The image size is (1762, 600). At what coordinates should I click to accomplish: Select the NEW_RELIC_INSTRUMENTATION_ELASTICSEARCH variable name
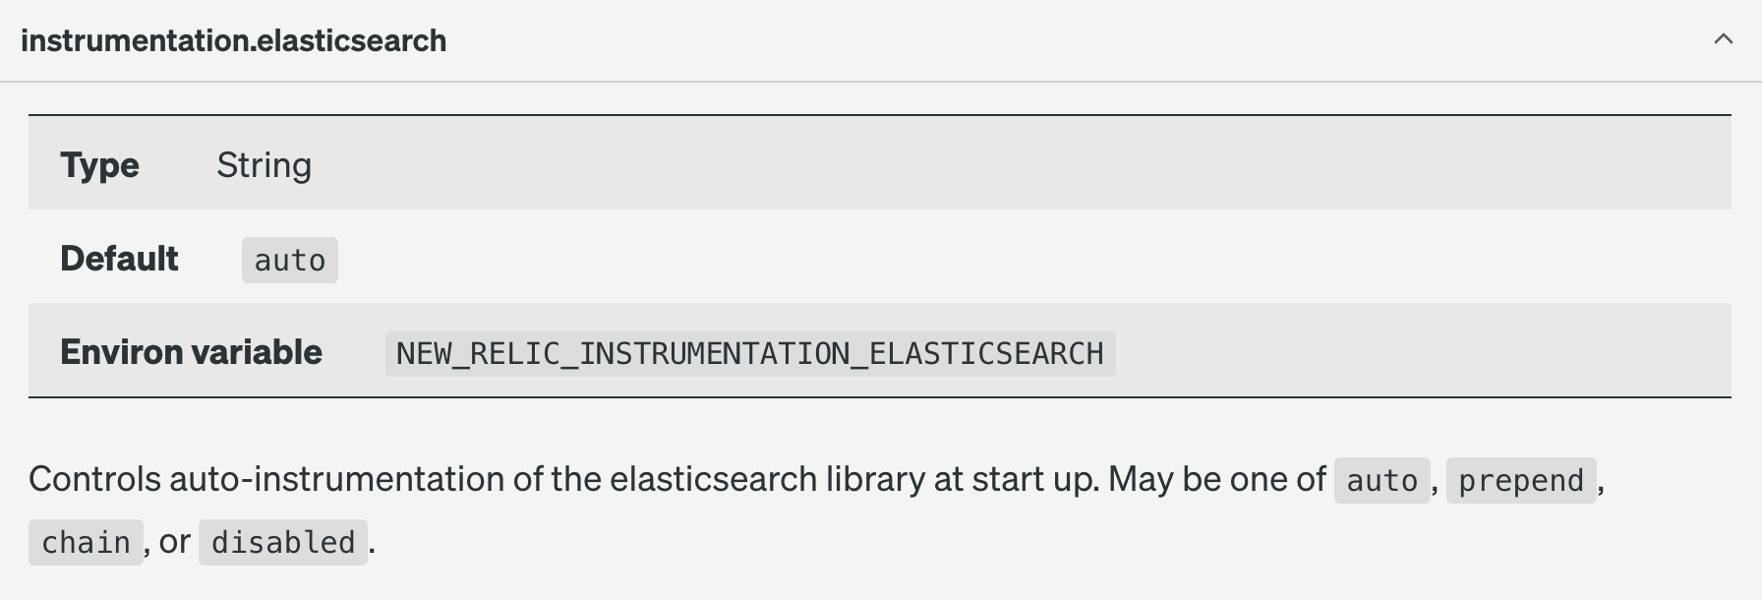(750, 353)
